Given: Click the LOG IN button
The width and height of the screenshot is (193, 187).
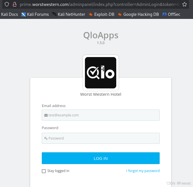Looking at the screenshot, I should click(x=101, y=158).
